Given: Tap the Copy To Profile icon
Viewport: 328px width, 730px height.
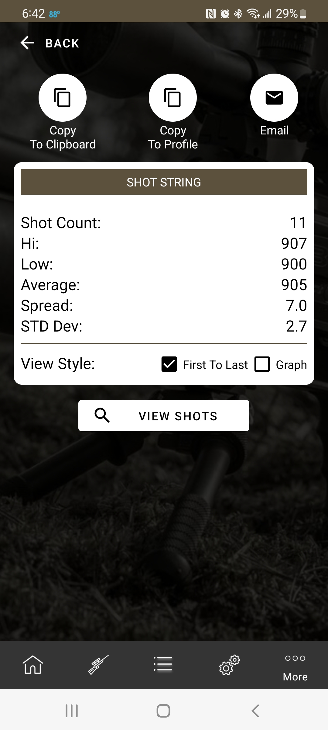Looking at the screenshot, I should 173,98.
